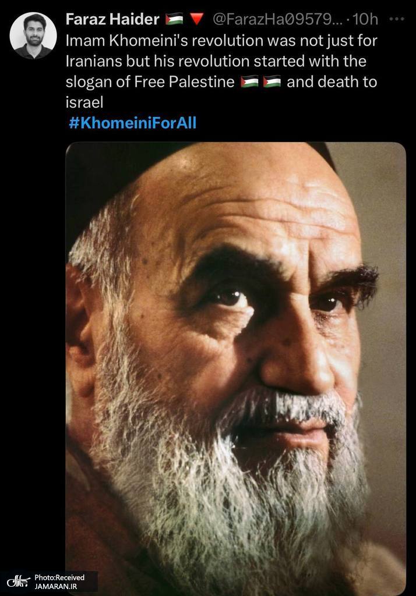The image size is (416, 596).
Task: Click the words 'slogan of Free Palestine'
Action: 150,81
